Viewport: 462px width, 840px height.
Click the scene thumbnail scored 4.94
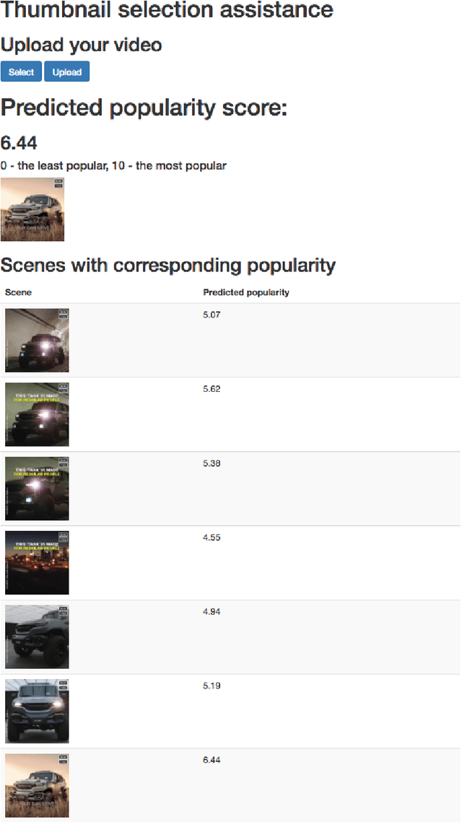(x=37, y=637)
